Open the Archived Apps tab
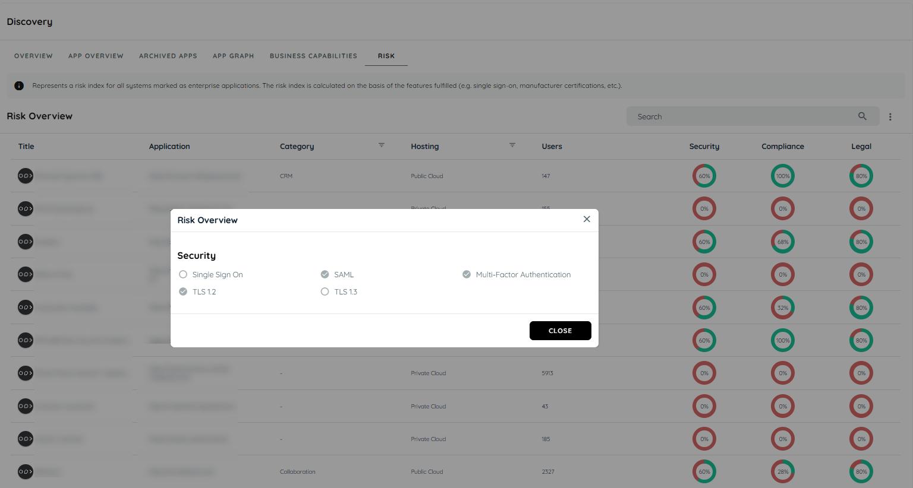The height and width of the screenshot is (488, 913). pos(168,56)
